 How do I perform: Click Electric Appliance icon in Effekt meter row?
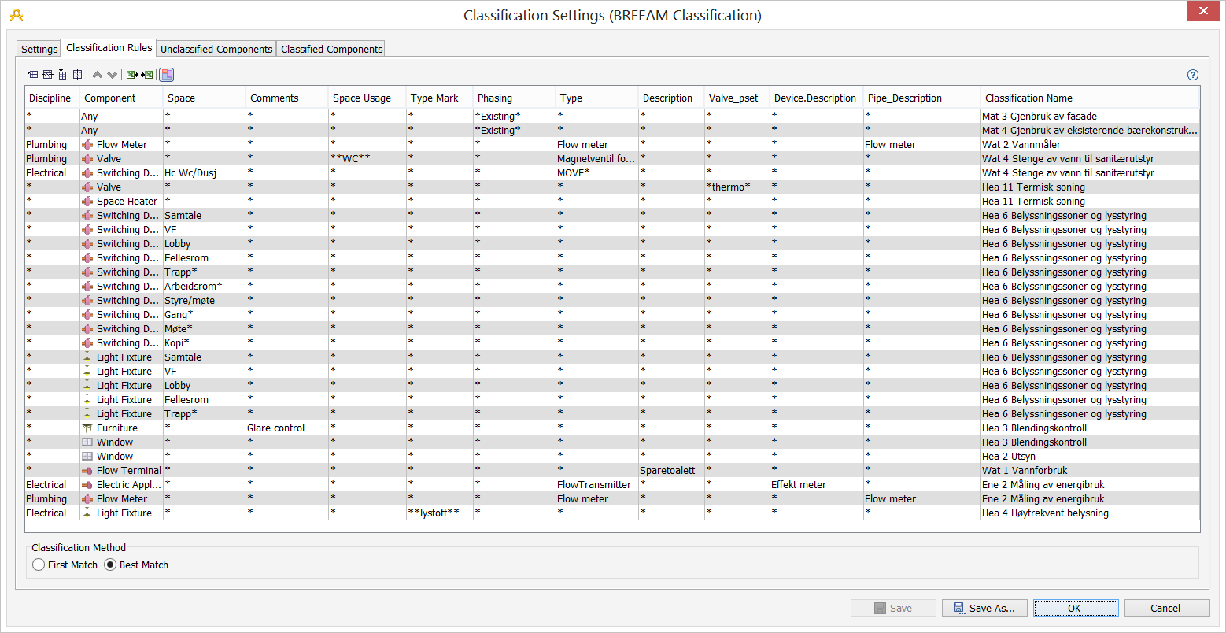[x=88, y=485]
